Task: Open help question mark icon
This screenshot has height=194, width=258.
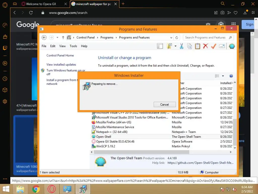Action: pyautogui.click(x=231, y=76)
